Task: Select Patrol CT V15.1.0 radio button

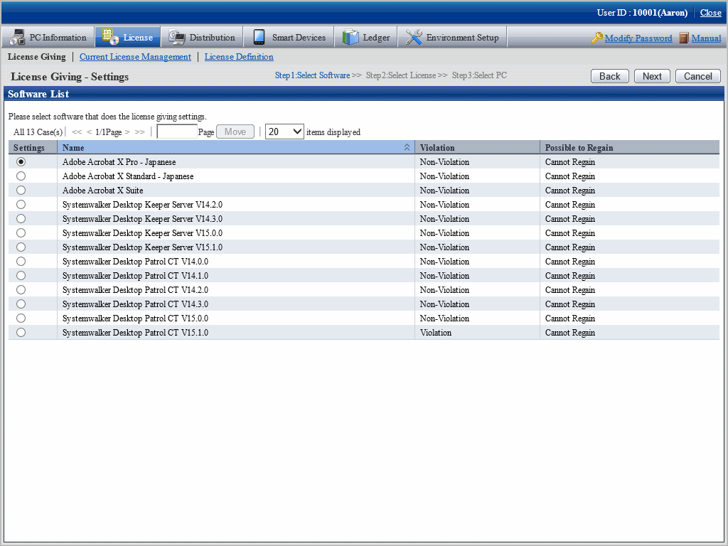Action: (21, 333)
